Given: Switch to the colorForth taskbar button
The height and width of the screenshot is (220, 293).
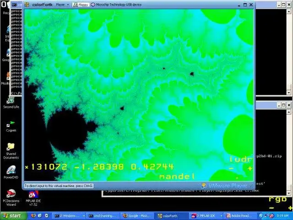Looking at the screenshot, I should (x=172, y=216).
